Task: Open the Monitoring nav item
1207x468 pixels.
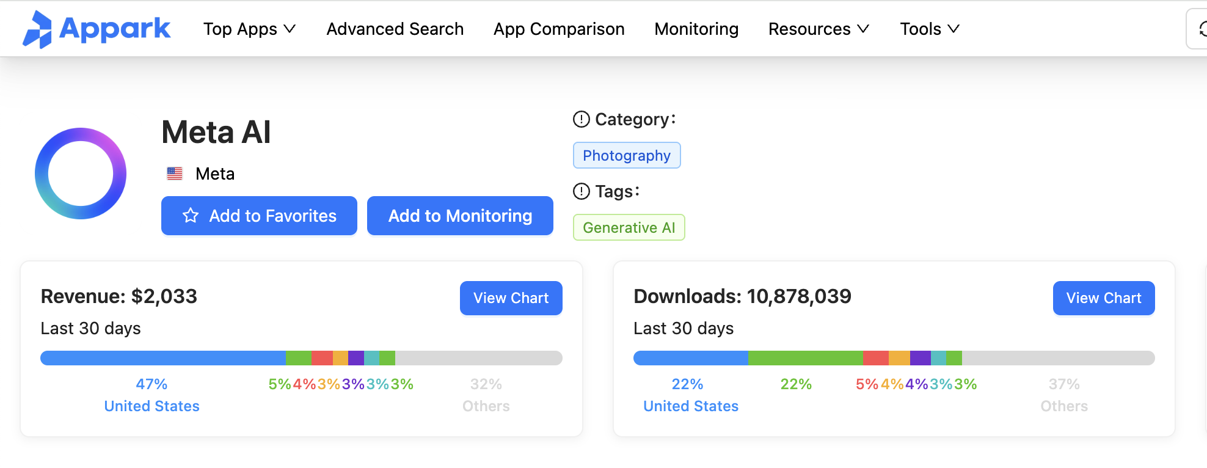Action: 696,29
